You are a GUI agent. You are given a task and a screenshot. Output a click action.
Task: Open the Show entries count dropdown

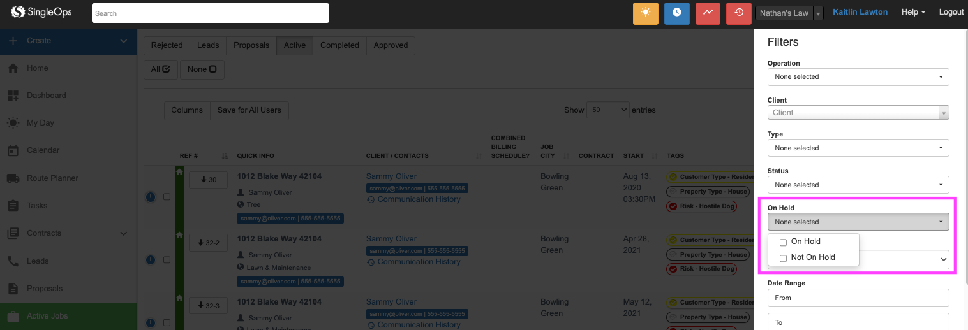tap(607, 110)
